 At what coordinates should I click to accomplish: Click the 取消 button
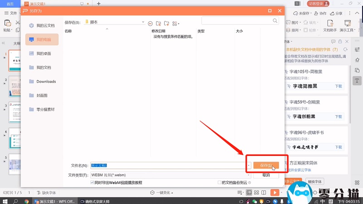pos(266,175)
